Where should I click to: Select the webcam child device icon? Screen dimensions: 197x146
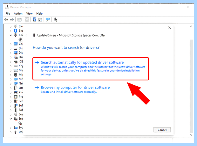click(20, 39)
